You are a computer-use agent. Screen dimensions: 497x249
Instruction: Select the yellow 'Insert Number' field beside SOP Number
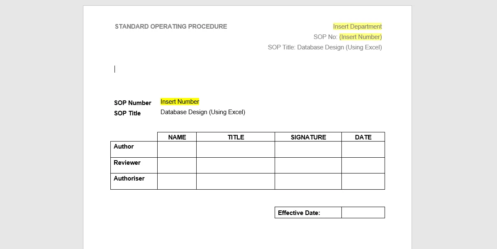pyautogui.click(x=180, y=102)
